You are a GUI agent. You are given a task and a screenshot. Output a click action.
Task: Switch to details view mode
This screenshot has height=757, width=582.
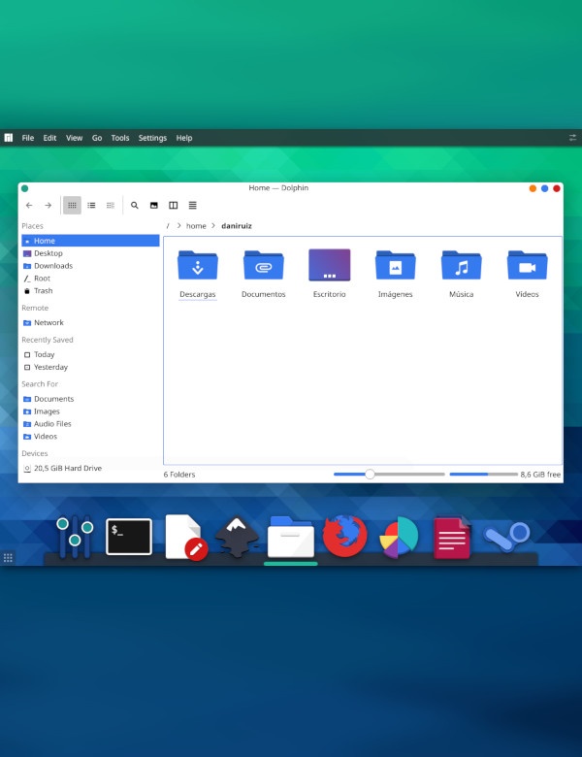tap(111, 205)
